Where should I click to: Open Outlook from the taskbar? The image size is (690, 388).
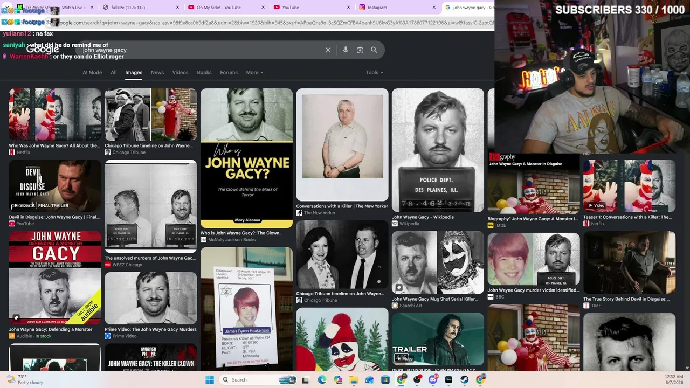tap(369, 380)
